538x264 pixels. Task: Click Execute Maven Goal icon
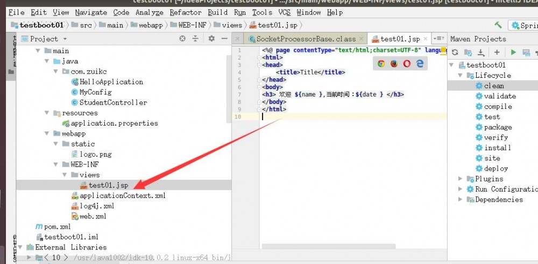pos(526,53)
